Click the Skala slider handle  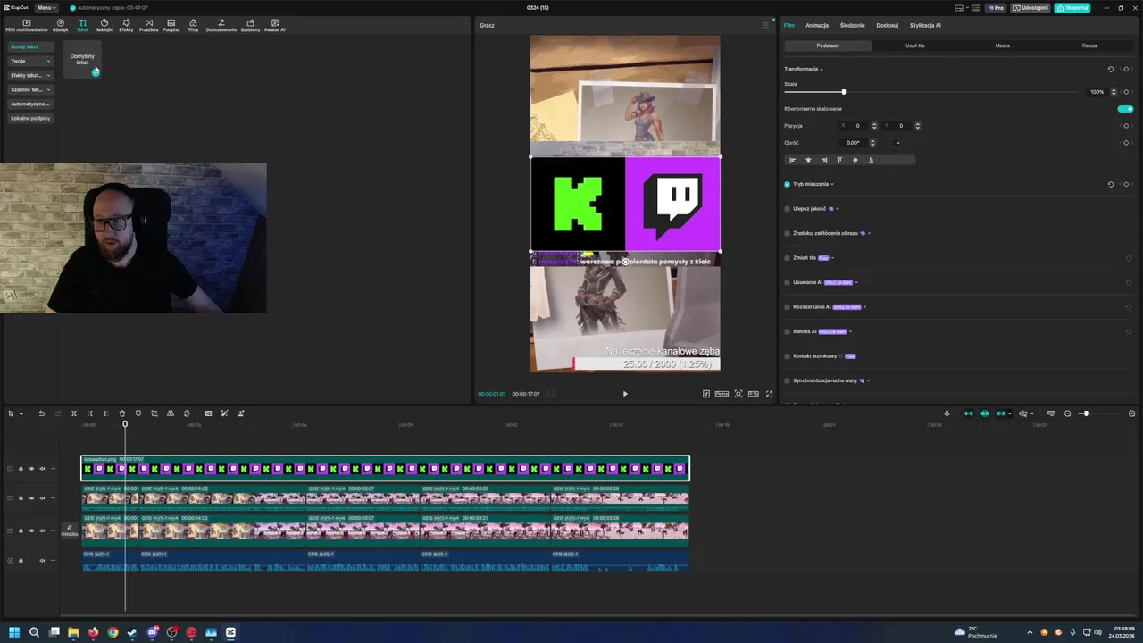(843, 92)
